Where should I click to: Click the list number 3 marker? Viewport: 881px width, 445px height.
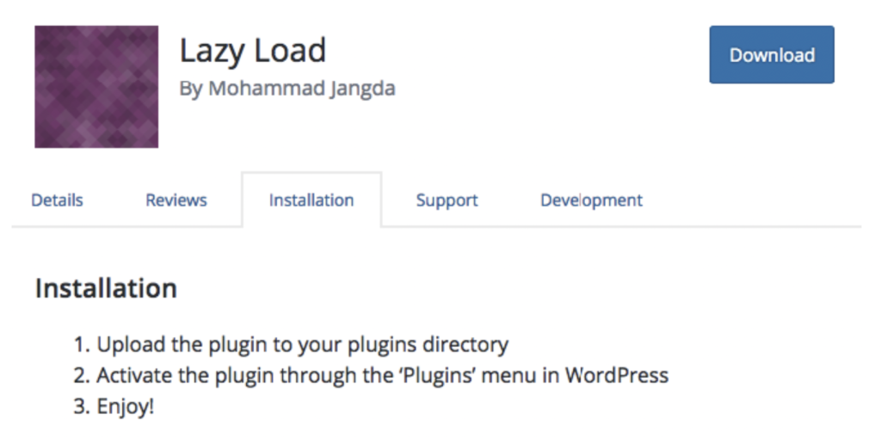click(x=81, y=406)
